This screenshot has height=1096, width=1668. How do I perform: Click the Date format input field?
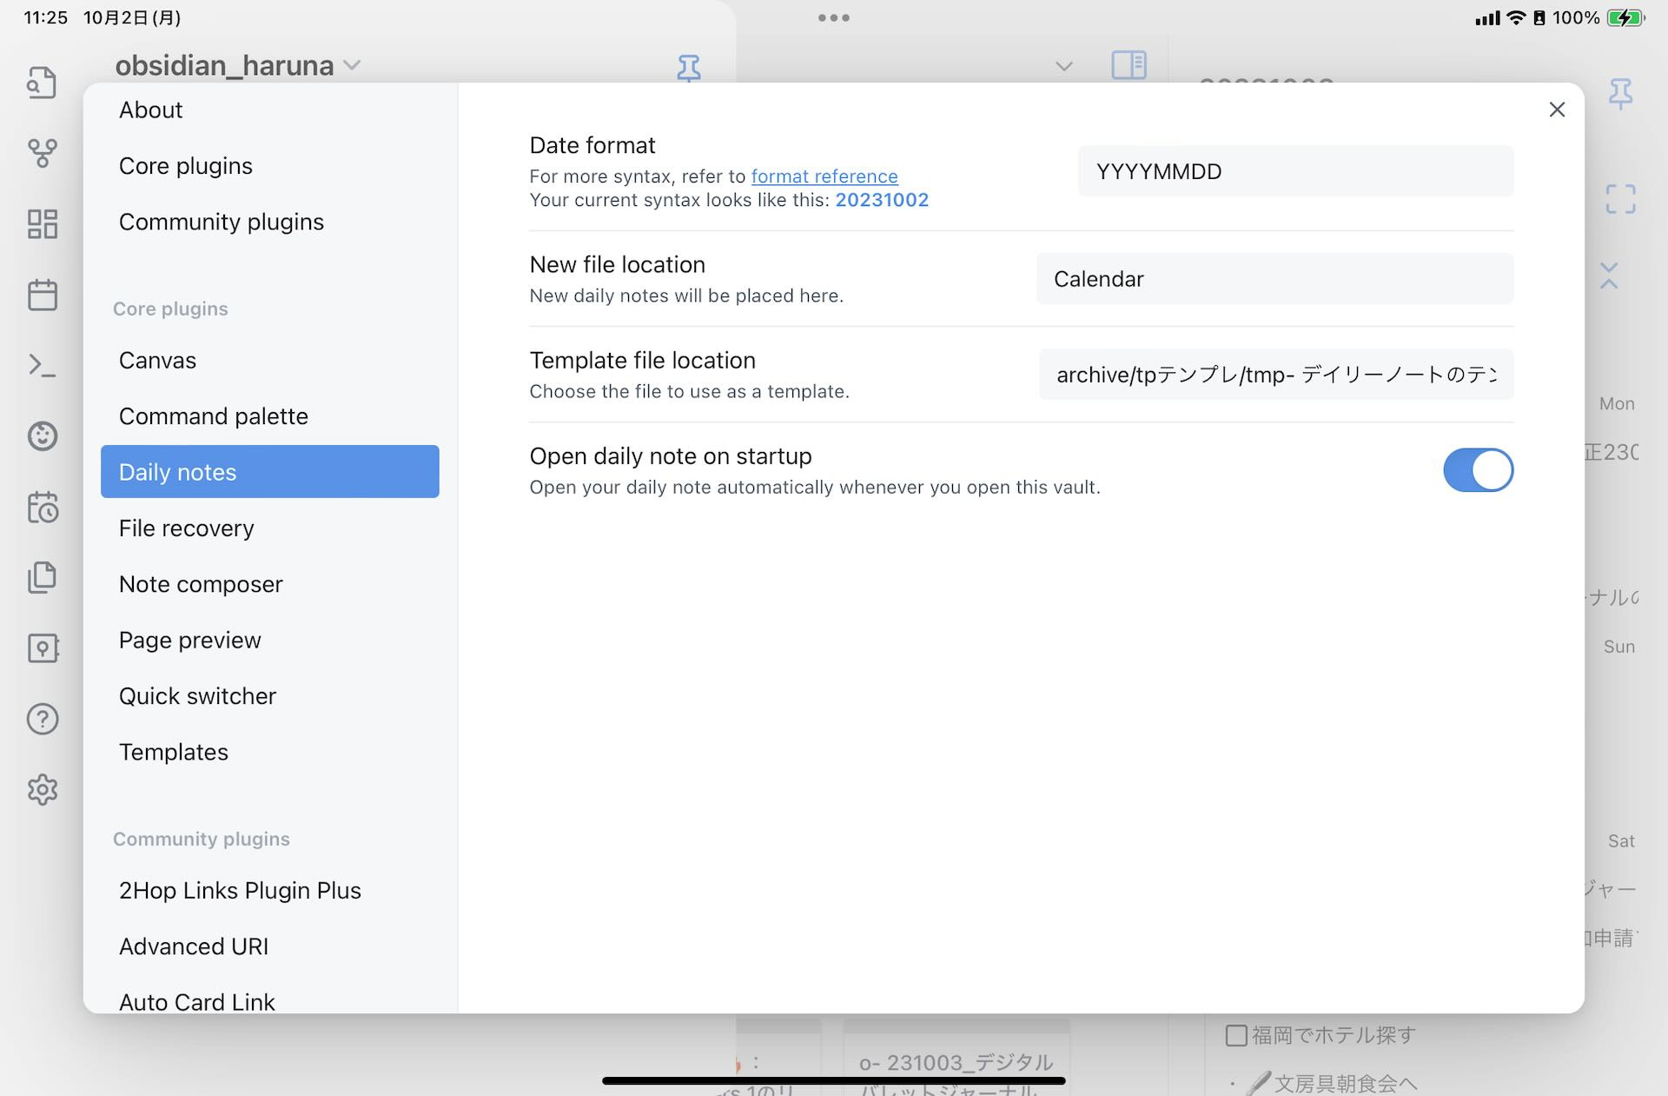[x=1294, y=171]
